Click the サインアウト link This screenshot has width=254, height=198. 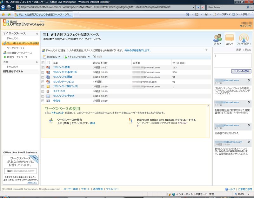(x=246, y=26)
